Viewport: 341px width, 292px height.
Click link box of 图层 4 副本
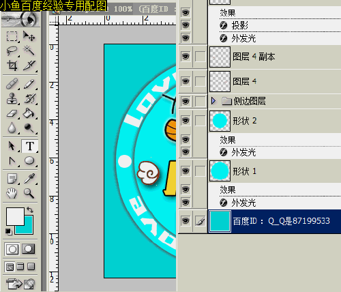click(200, 56)
